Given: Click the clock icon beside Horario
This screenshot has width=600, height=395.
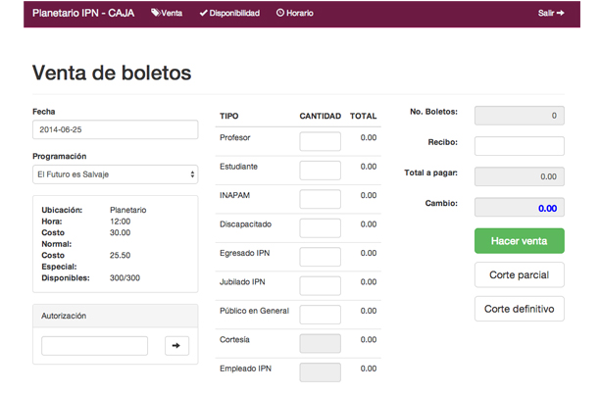Looking at the screenshot, I should (280, 13).
